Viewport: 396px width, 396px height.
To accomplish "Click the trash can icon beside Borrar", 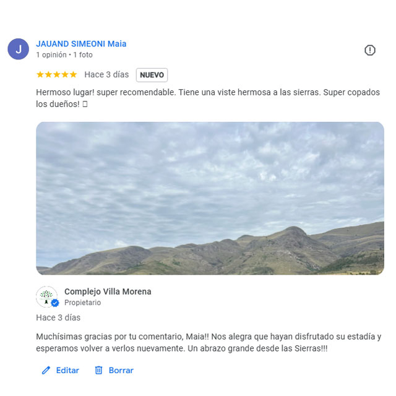I will tap(98, 370).
